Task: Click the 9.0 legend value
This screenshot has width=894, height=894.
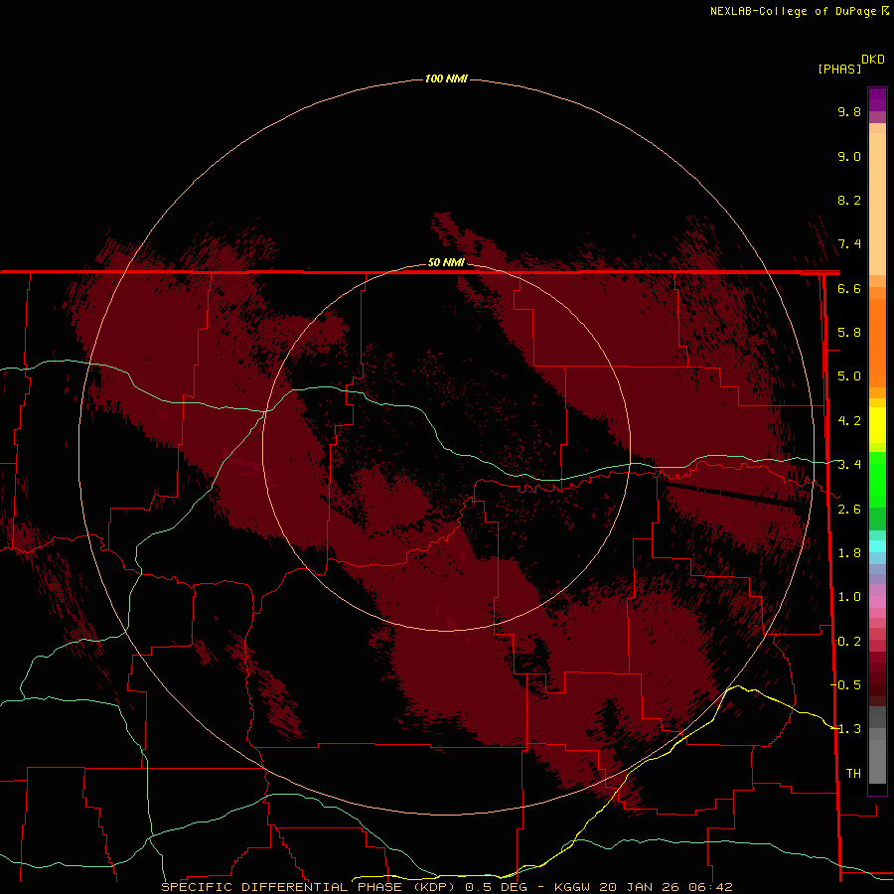Action: [849, 156]
